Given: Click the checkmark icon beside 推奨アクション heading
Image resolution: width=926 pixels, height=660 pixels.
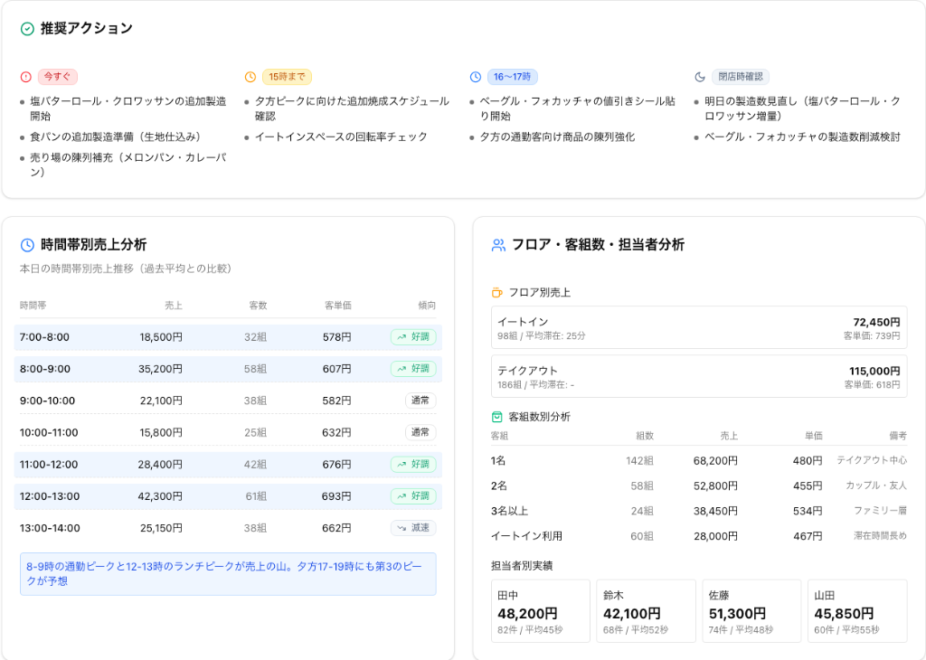Looking at the screenshot, I should 26,28.
